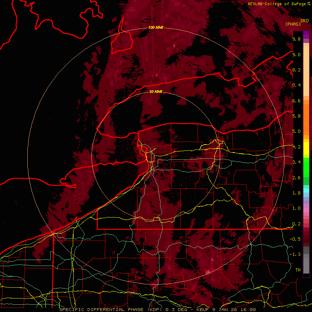Screen dimensions: 312x312
Task: Click the 1.0 value on the color scale
Action: pos(296,208)
